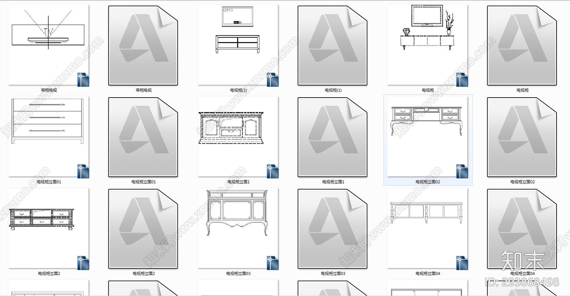Select the 电视柜立面1 ornate cabinet preview

[238, 137]
